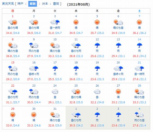The image size is (153, 132).
Task: Click the cloudy icon on August 24
Action: coord(55,92)
